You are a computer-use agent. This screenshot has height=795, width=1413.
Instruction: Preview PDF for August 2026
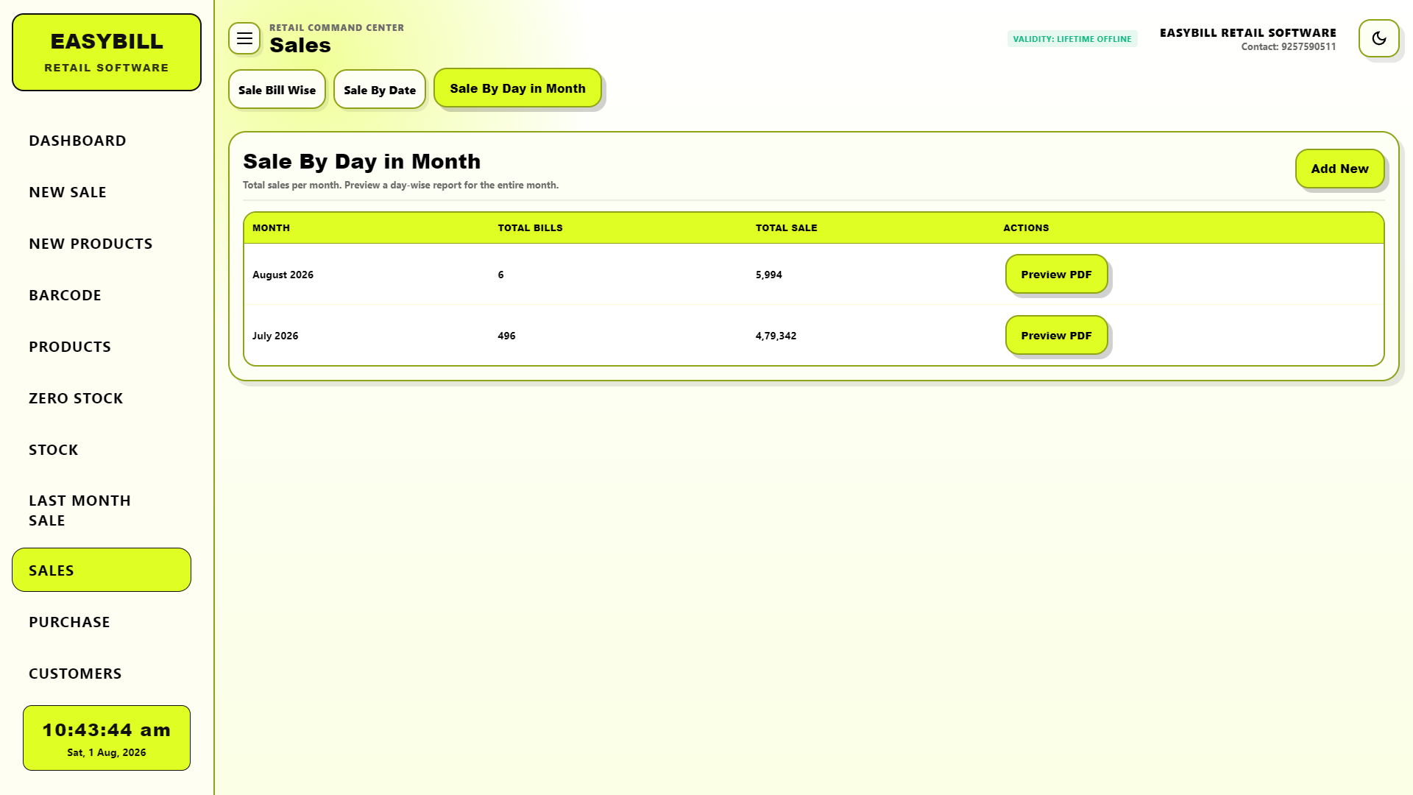point(1056,274)
